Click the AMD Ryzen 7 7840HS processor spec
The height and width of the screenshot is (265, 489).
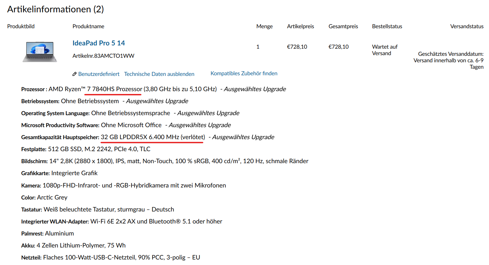[x=154, y=89]
